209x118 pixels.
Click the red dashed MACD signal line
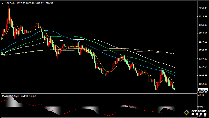point(108,115)
